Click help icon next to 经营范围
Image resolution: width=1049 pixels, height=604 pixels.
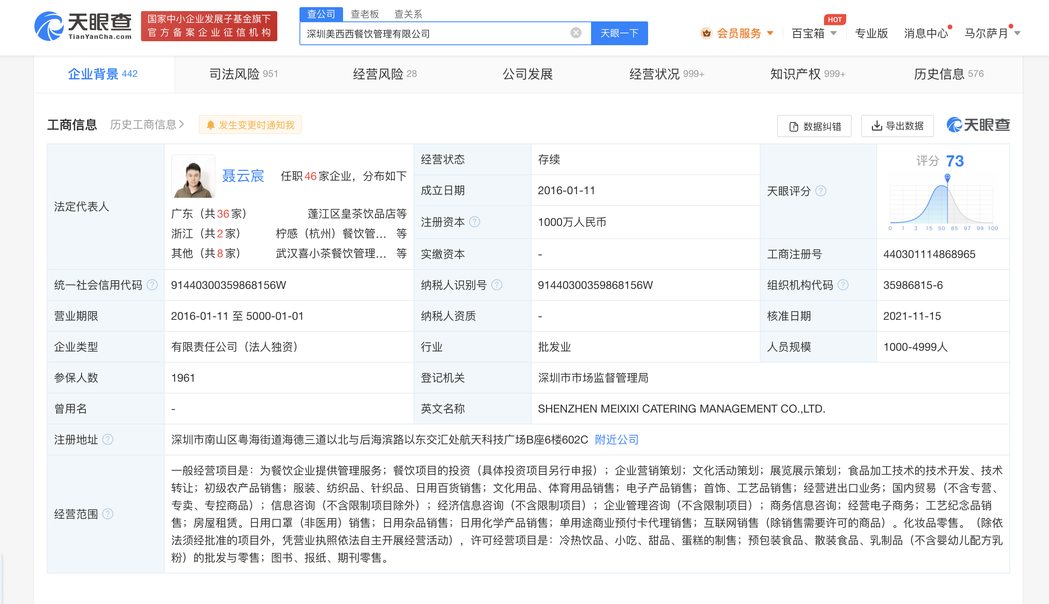click(107, 514)
